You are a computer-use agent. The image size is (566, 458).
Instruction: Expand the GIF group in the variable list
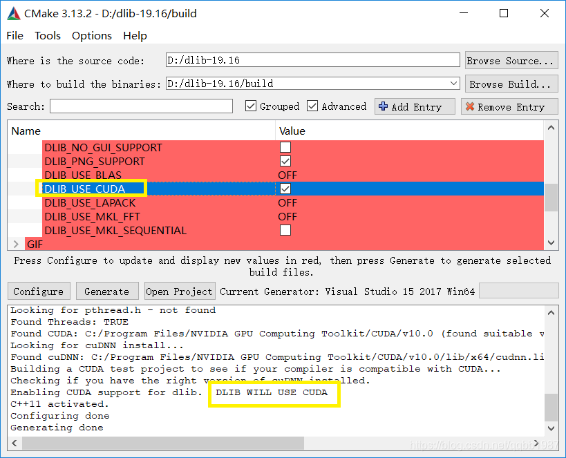[x=15, y=244]
